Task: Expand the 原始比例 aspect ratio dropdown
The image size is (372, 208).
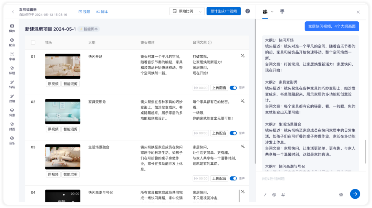Action: (x=187, y=11)
